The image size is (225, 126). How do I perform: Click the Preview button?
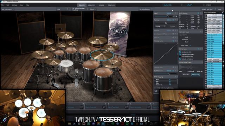173,26
